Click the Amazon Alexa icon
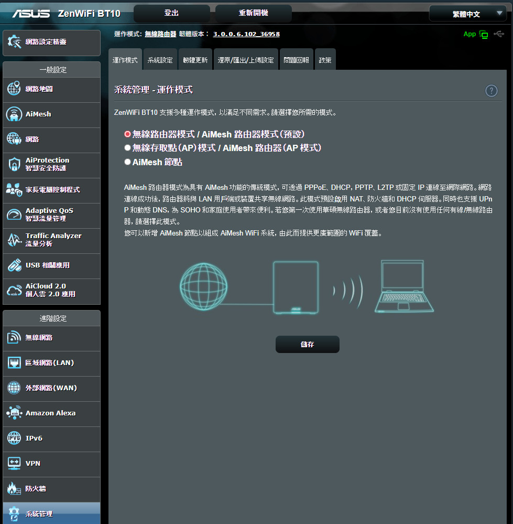The height and width of the screenshot is (524, 513). pos(14,413)
